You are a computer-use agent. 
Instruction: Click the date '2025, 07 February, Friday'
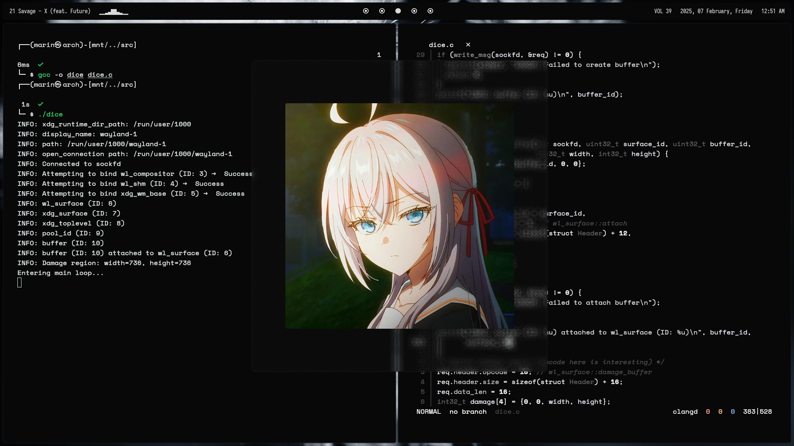click(x=716, y=11)
